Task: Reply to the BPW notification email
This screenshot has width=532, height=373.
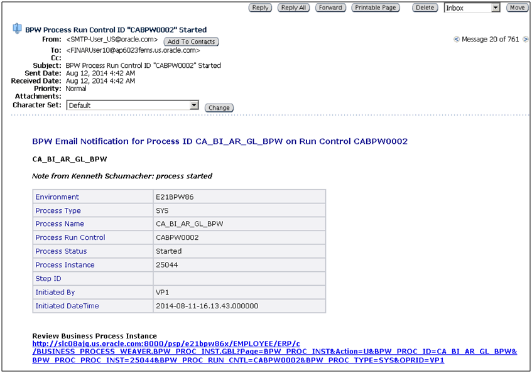Action: [x=260, y=8]
